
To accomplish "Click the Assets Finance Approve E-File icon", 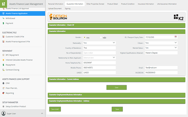I will (x=3, y=41).
